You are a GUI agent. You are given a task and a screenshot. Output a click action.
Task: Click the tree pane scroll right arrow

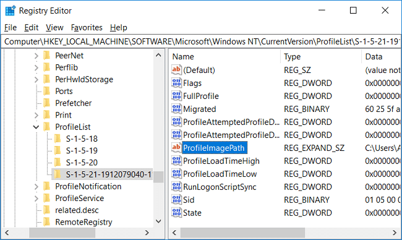(147, 233)
